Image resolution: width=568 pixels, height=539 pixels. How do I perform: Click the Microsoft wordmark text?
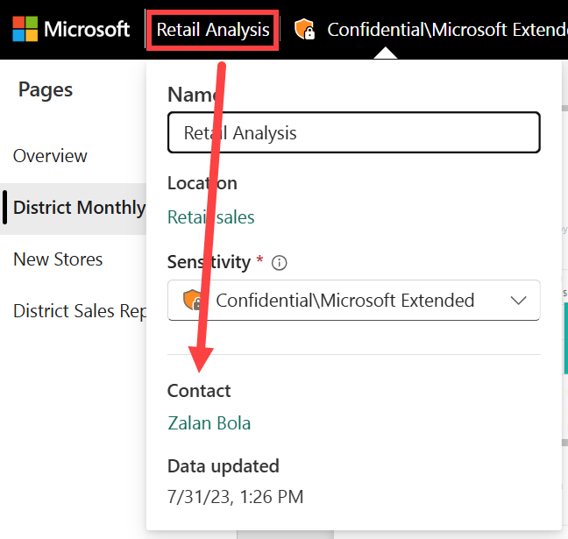click(x=87, y=29)
